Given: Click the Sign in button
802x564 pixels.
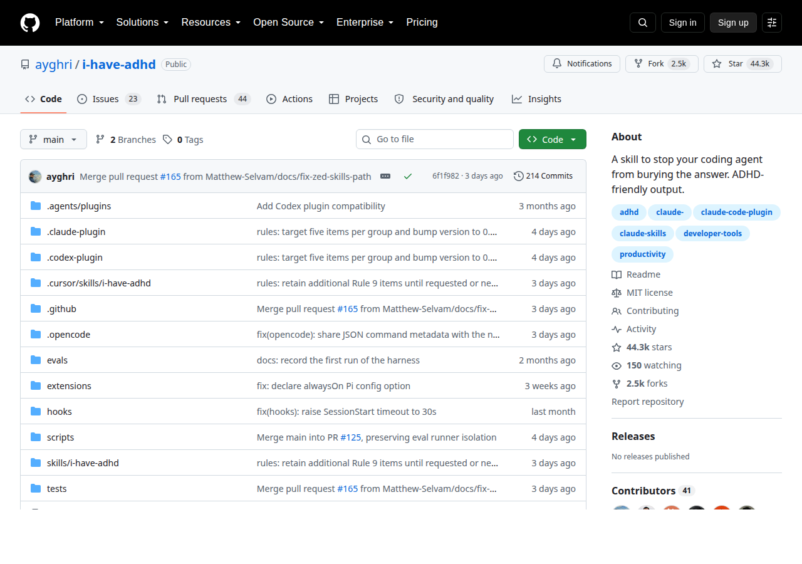Looking at the screenshot, I should [683, 23].
